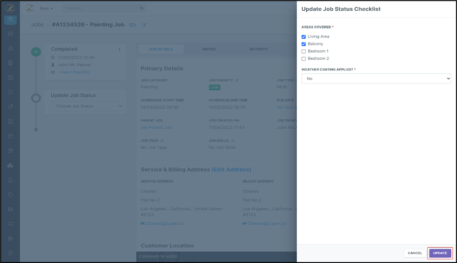Screen dimensions: 457x263
Task: Open the three-dot menu on Completed card
Action: [120, 50]
